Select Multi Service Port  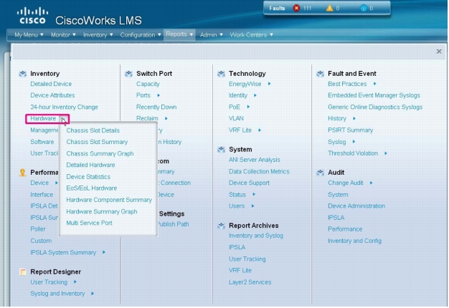(x=89, y=223)
